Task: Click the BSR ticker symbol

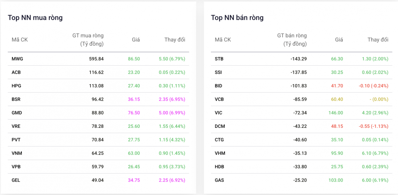Action: pyautogui.click(x=16, y=99)
